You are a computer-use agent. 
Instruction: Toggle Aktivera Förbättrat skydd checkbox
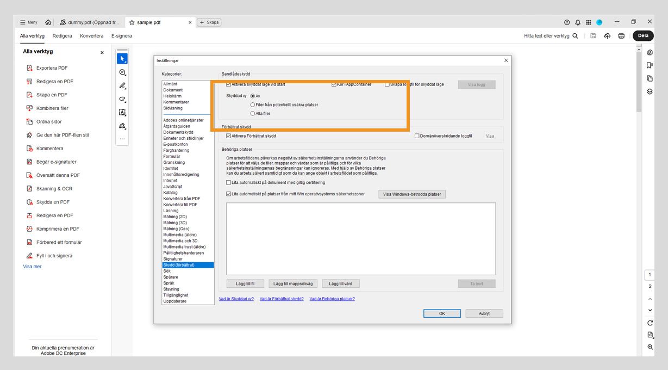(x=228, y=136)
